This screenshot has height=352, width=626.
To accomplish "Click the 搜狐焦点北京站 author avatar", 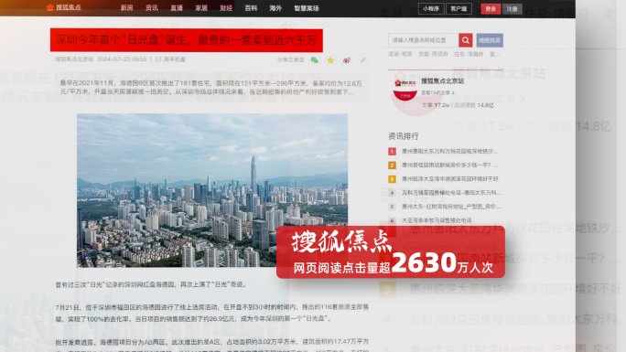I will pyautogui.click(x=405, y=89).
